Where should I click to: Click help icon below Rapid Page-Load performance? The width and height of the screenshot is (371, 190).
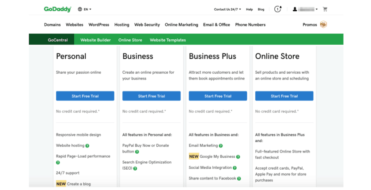point(58,163)
